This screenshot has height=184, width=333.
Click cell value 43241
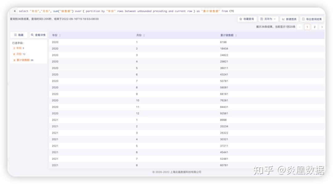(224, 74)
